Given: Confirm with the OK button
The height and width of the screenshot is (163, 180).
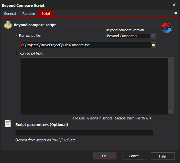Looking at the screenshot, I should (x=105, y=156).
